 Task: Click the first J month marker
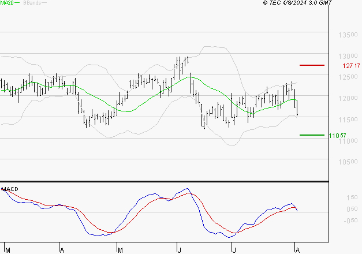[x=179, y=251]
